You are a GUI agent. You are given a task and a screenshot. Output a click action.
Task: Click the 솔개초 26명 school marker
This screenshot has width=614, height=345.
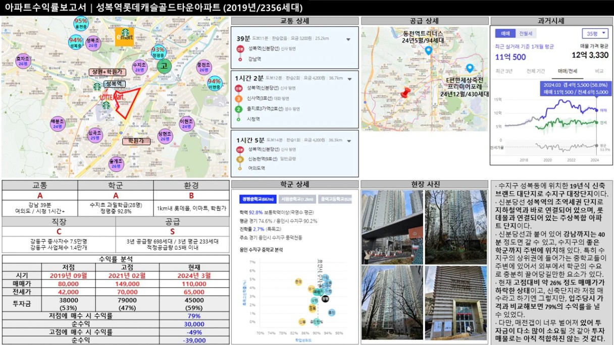[116, 163]
